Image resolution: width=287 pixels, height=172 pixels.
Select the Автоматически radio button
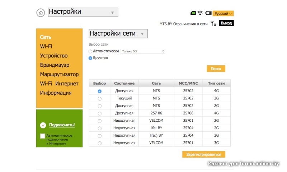pyautogui.click(x=90, y=51)
